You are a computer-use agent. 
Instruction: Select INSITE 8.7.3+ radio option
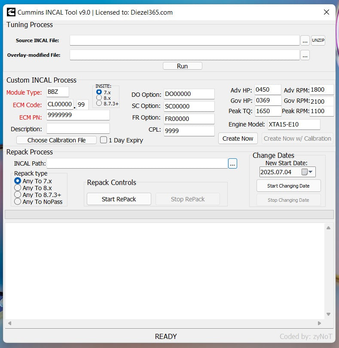pos(99,103)
